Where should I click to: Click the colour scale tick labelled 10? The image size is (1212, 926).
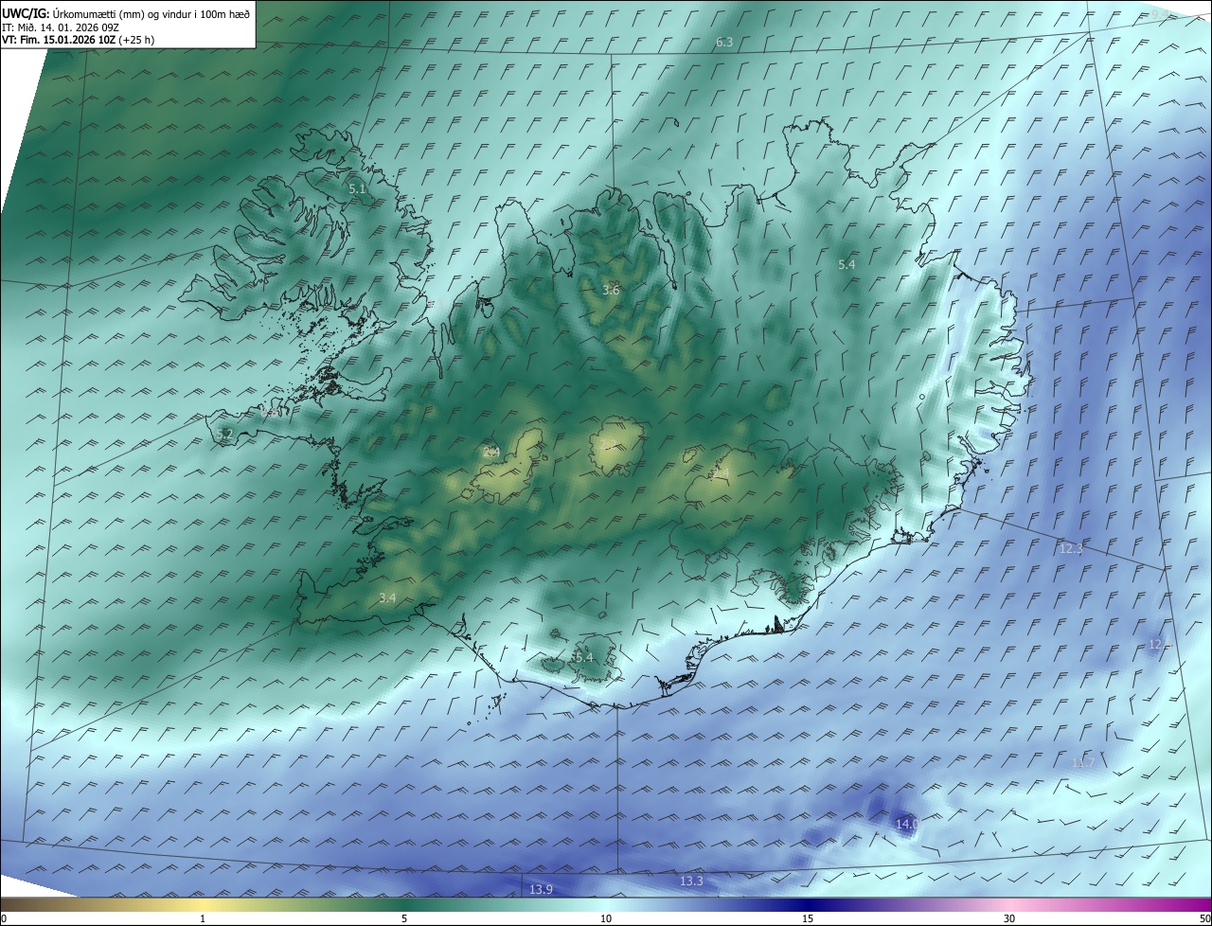tap(606, 918)
